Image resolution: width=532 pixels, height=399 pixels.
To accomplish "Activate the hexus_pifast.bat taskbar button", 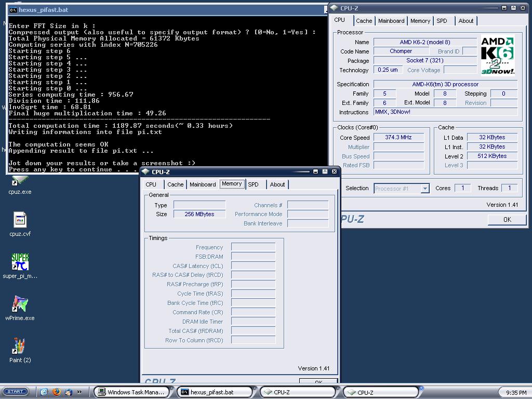I will (x=215, y=392).
